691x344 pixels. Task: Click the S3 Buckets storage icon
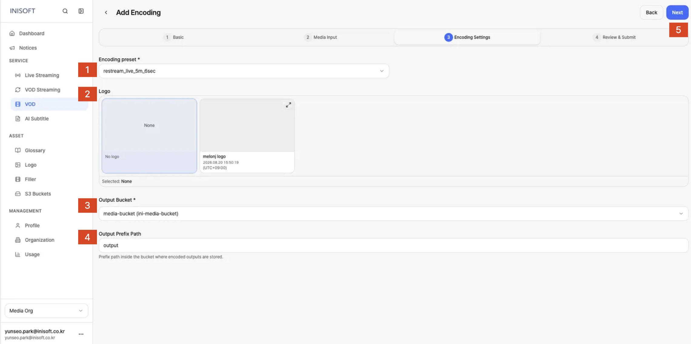tap(18, 194)
